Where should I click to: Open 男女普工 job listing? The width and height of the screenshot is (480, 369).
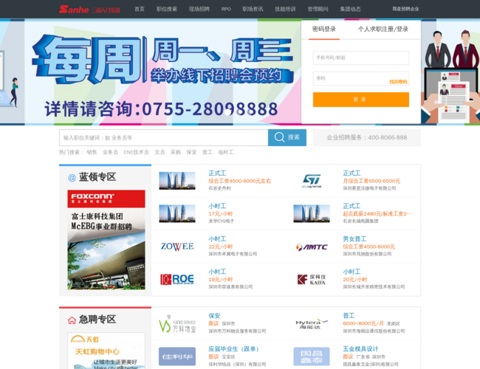pos(354,239)
